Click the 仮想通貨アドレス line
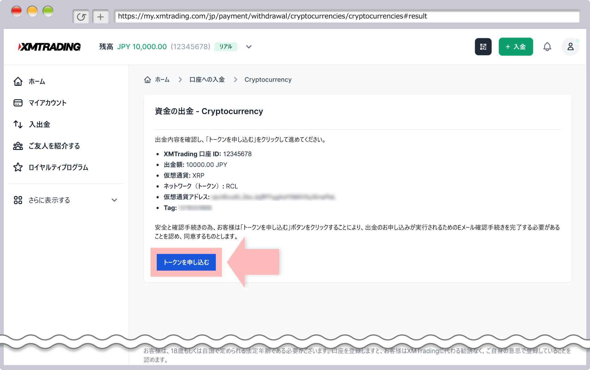This screenshot has height=370, width=590. [x=250, y=197]
